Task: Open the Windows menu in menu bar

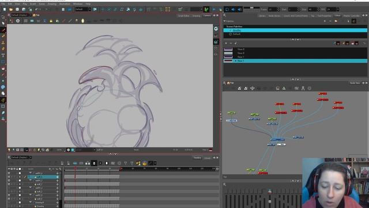Action: click(78, 4)
